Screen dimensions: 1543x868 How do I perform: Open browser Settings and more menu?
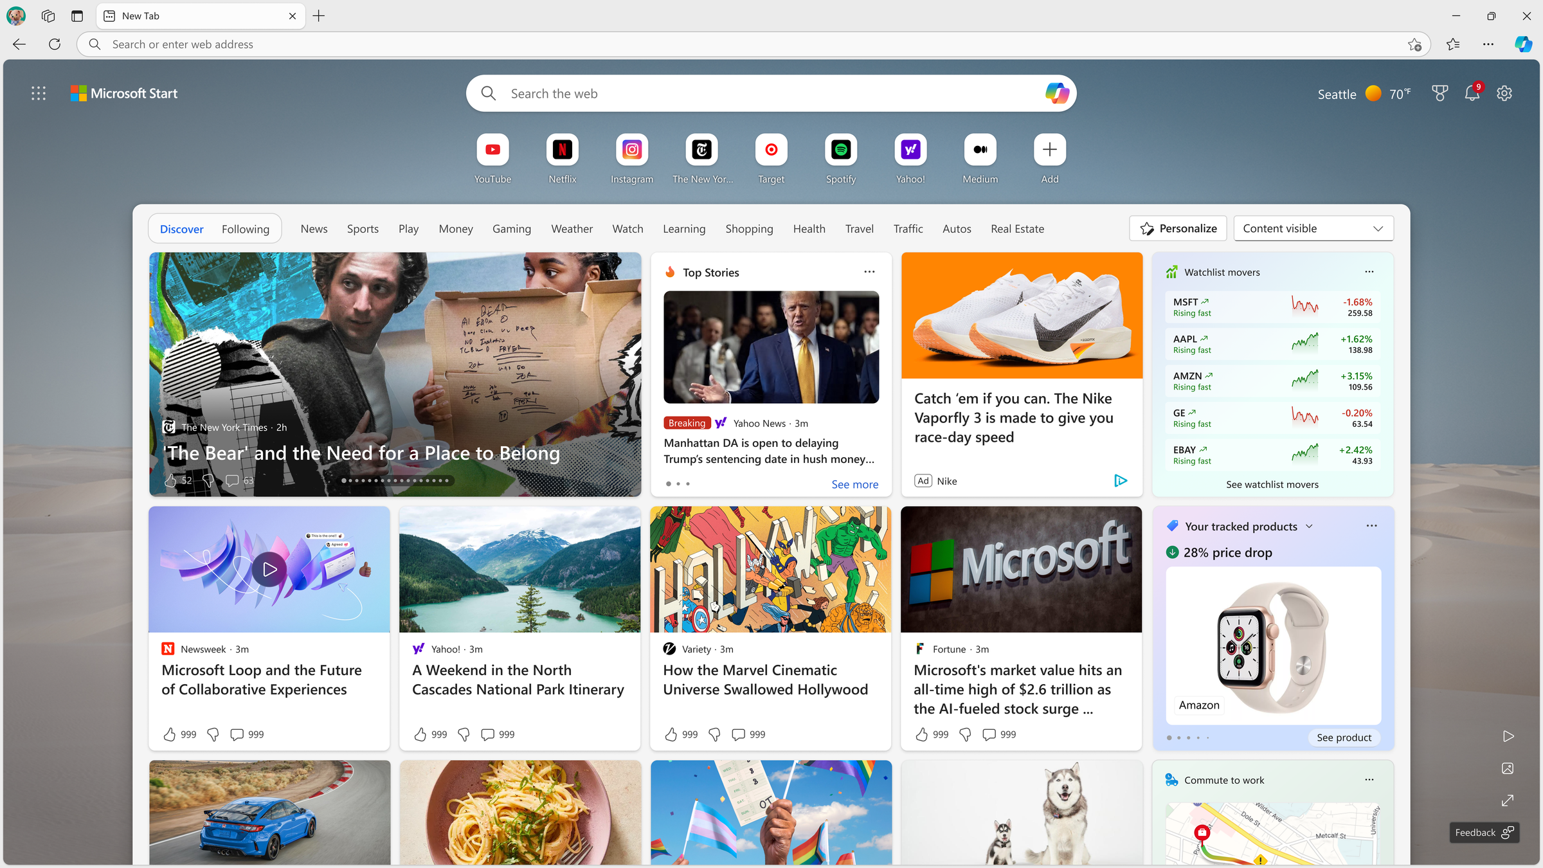pos(1488,44)
